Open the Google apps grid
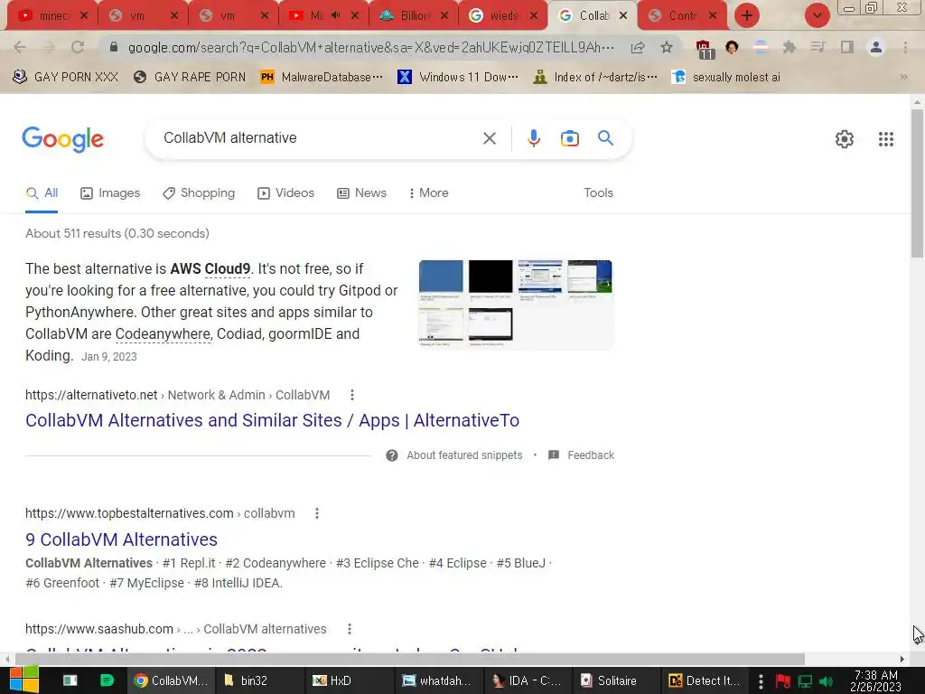 tap(885, 139)
